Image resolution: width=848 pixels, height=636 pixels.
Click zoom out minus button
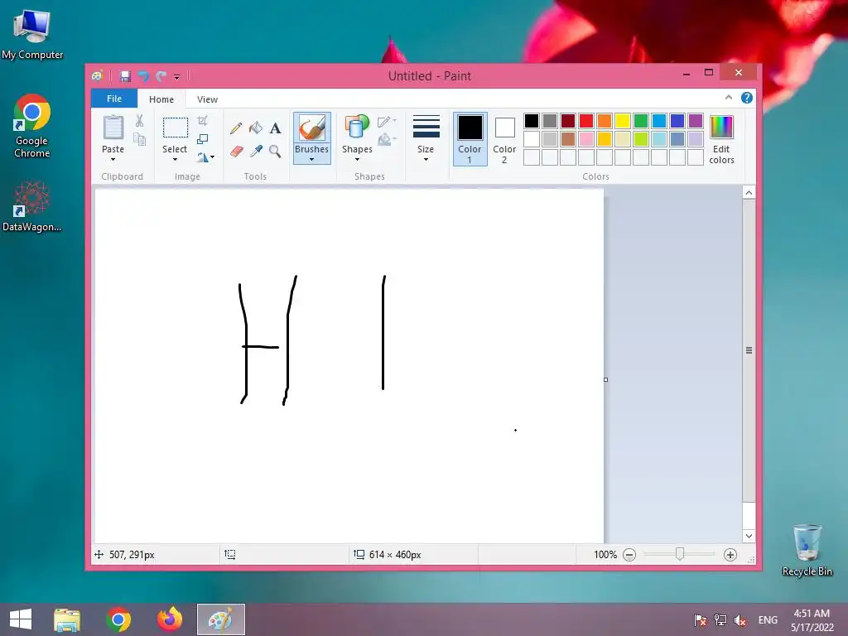click(x=629, y=555)
